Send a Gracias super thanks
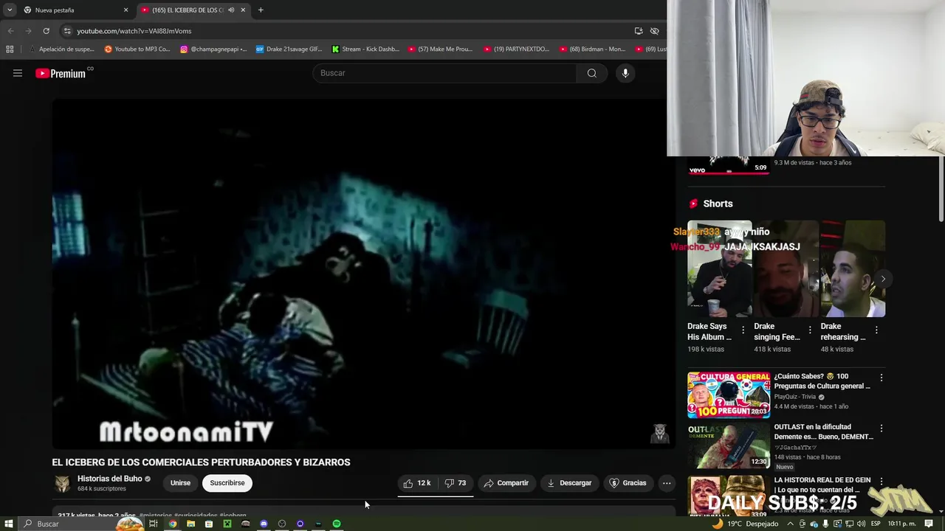Image resolution: width=945 pixels, height=531 pixels. pyautogui.click(x=628, y=483)
